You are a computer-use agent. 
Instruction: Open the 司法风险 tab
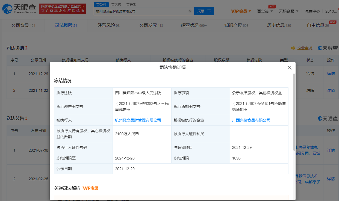[x=66, y=25]
